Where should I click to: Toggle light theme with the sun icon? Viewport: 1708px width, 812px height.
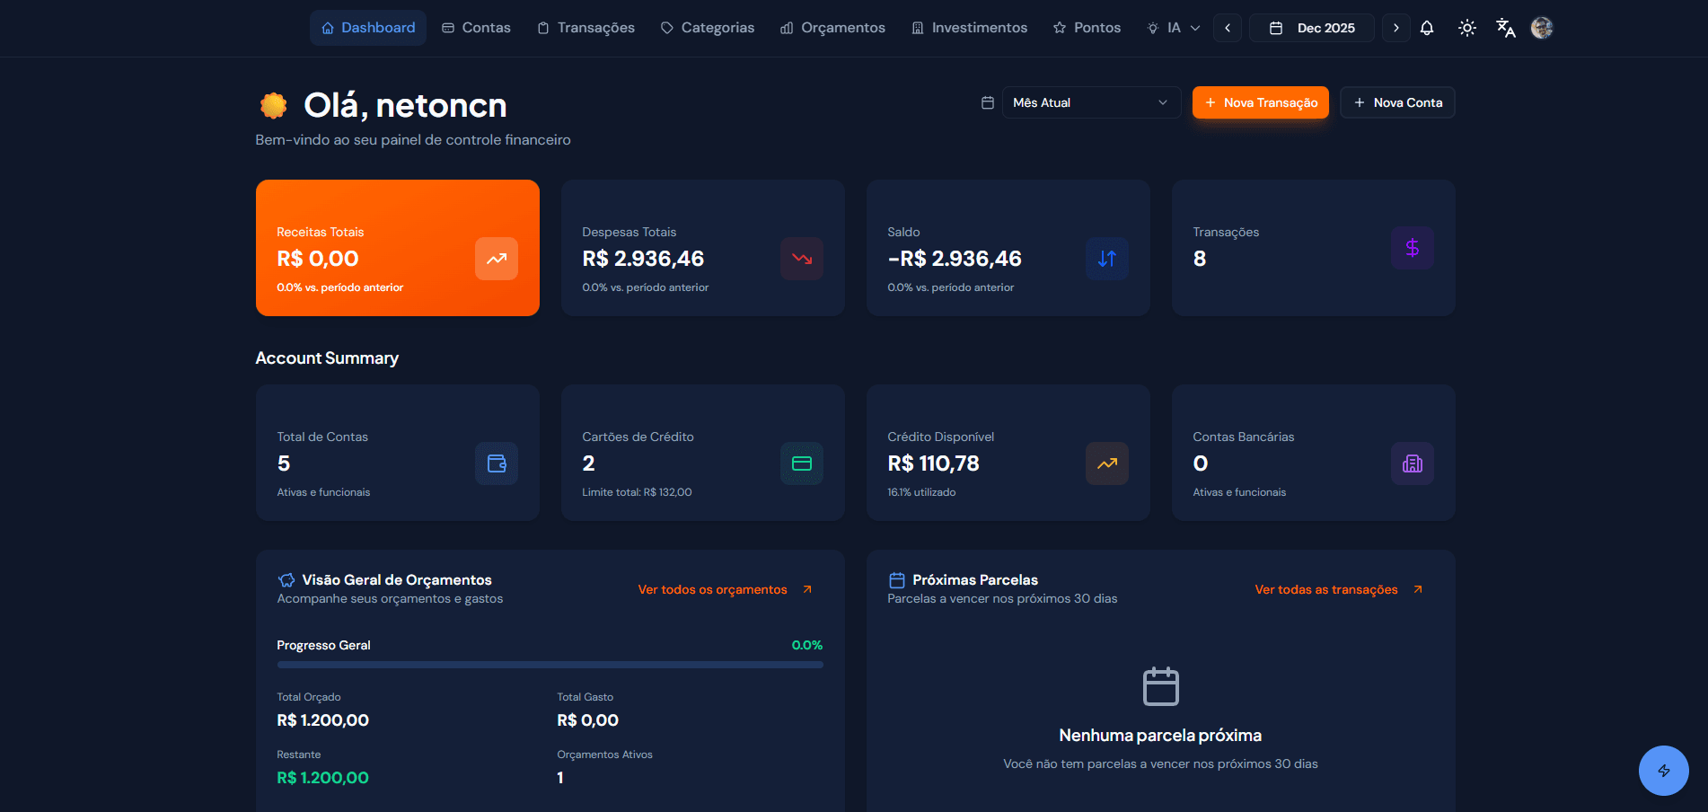pos(1466,28)
